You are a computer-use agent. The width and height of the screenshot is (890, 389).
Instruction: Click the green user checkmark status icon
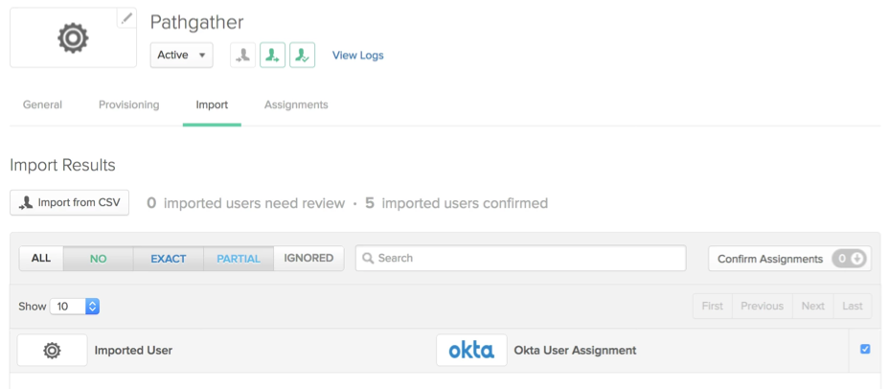pyautogui.click(x=303, y=56)
